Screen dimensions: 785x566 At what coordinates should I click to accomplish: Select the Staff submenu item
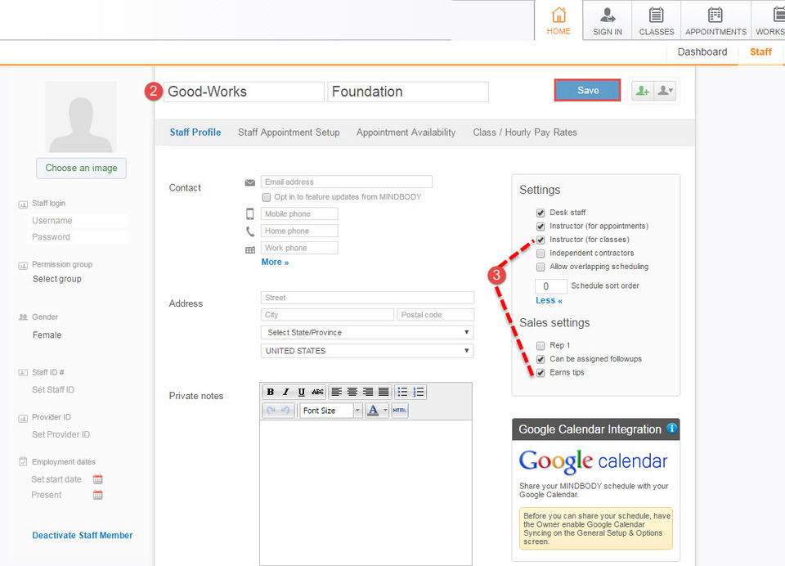[760, 52]
